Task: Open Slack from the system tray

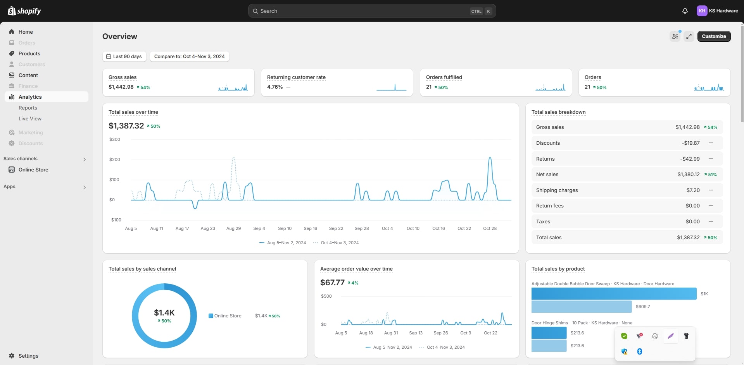Action: tap(655, 336)
